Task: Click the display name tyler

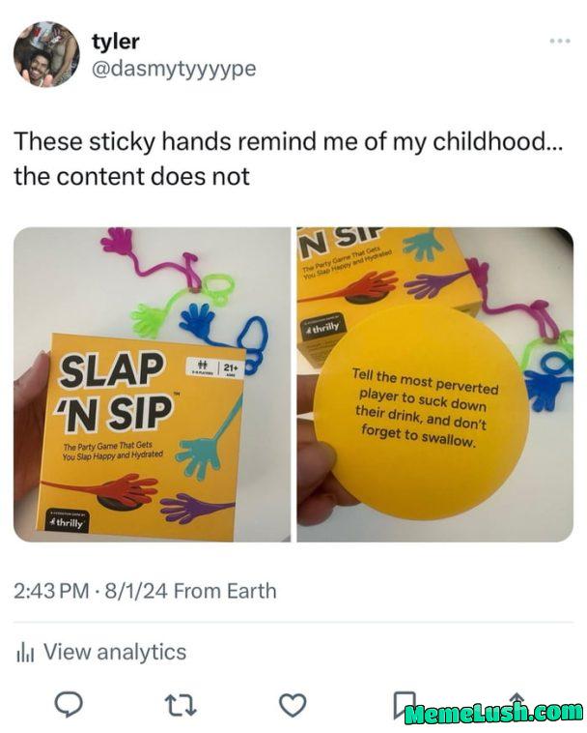Action: [x=115, y=43]
